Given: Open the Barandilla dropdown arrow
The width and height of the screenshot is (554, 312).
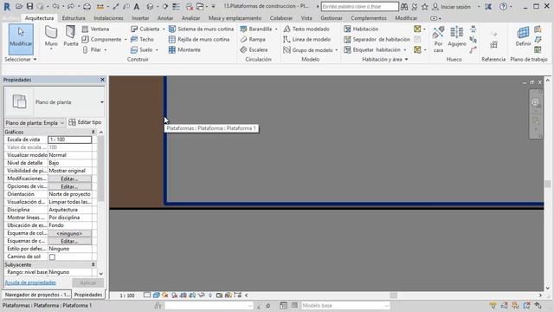Looking at the screenshot, I should (276, 29).
